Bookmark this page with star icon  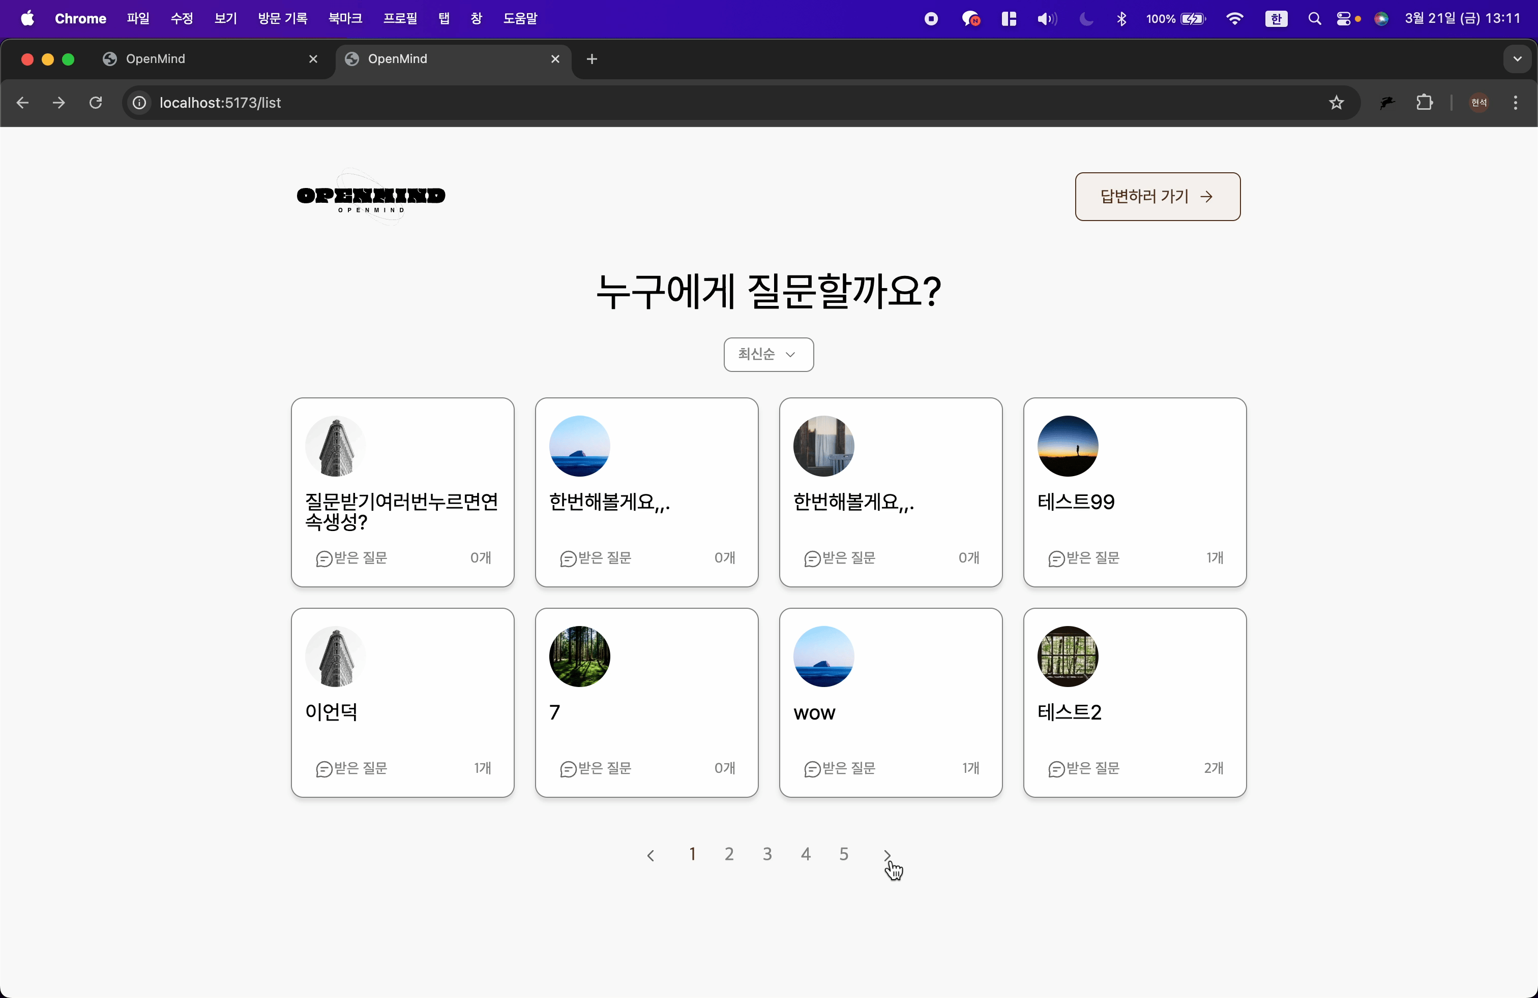(x=1337, y=103)
